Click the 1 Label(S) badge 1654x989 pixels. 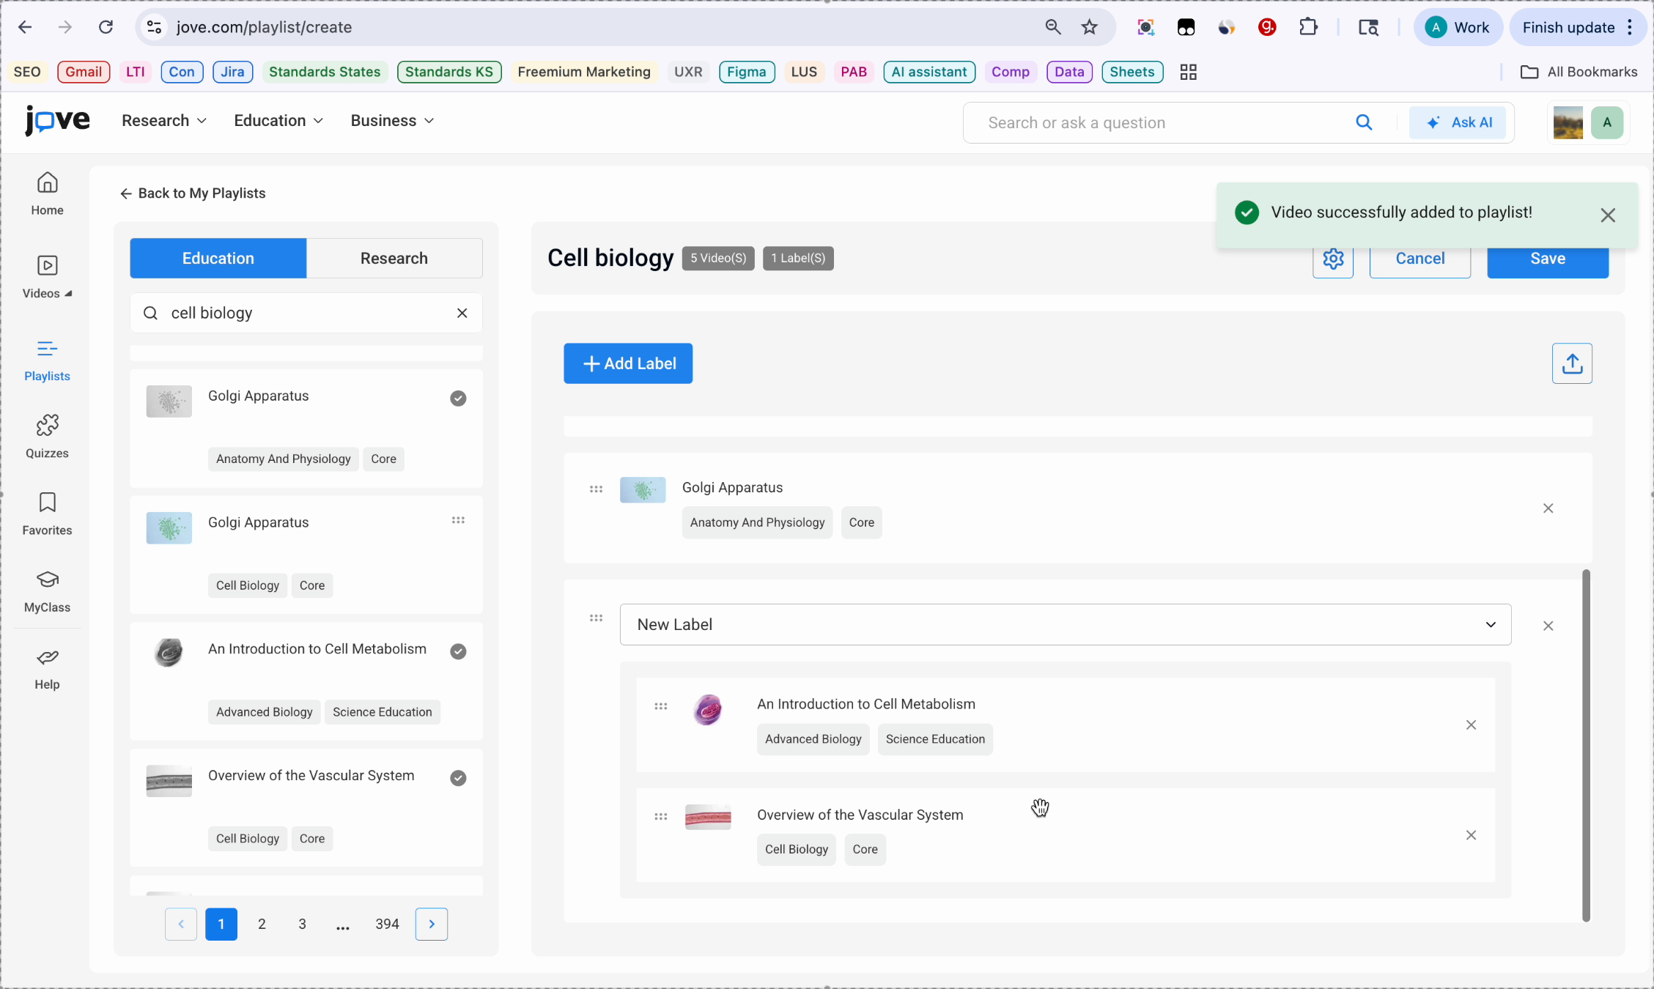798,259
